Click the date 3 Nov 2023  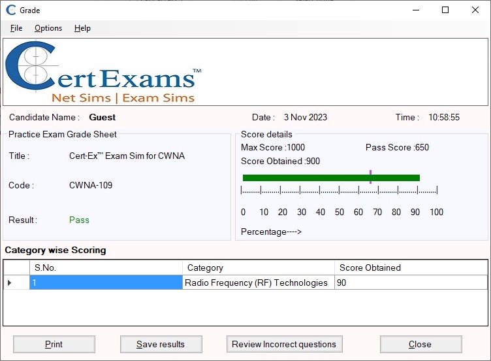[x=306, y=117]
